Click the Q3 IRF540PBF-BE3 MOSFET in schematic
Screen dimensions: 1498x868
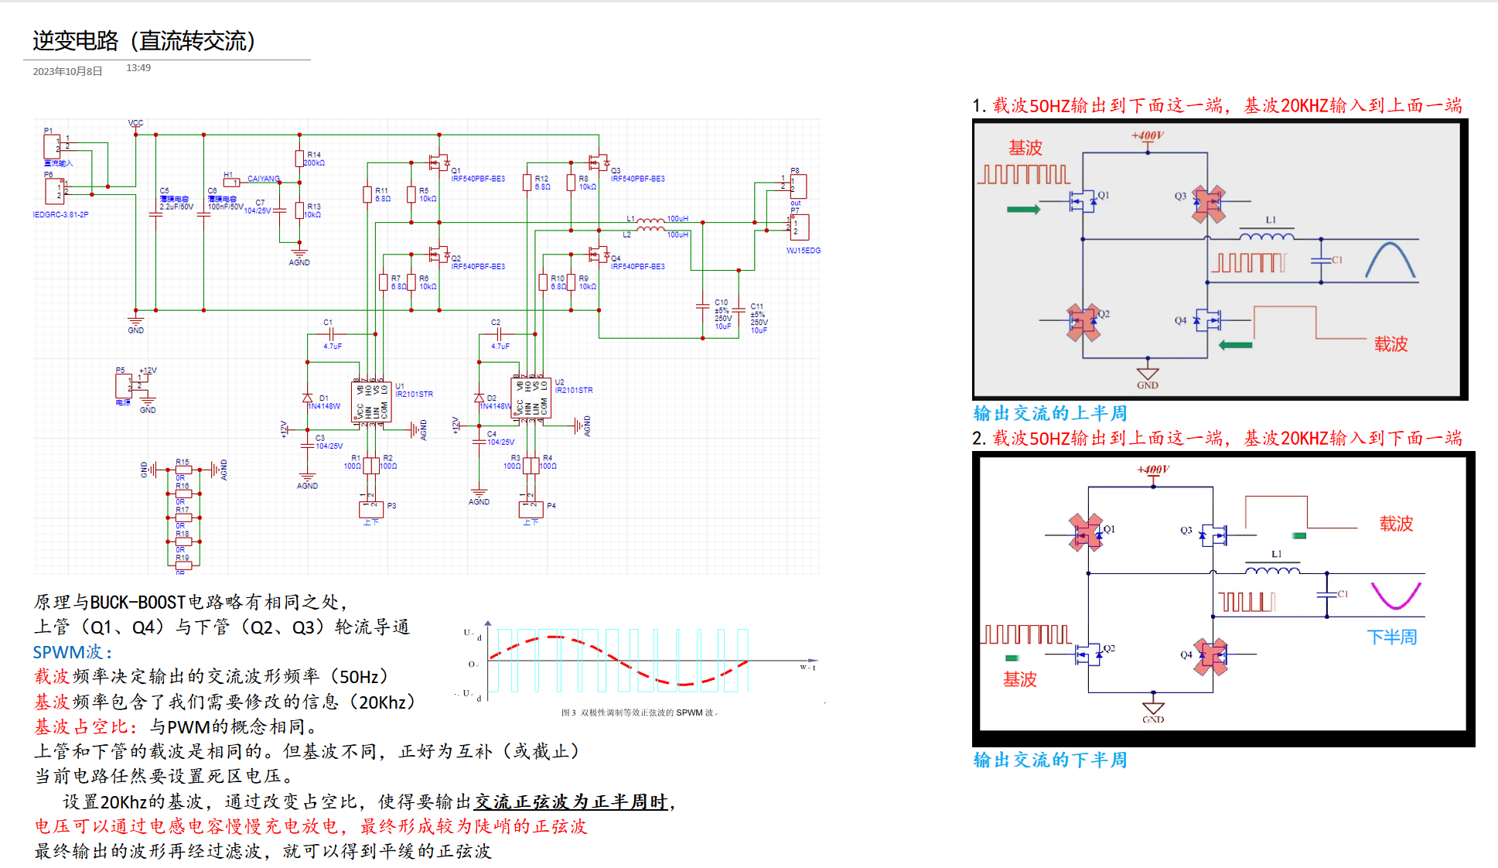599,162
